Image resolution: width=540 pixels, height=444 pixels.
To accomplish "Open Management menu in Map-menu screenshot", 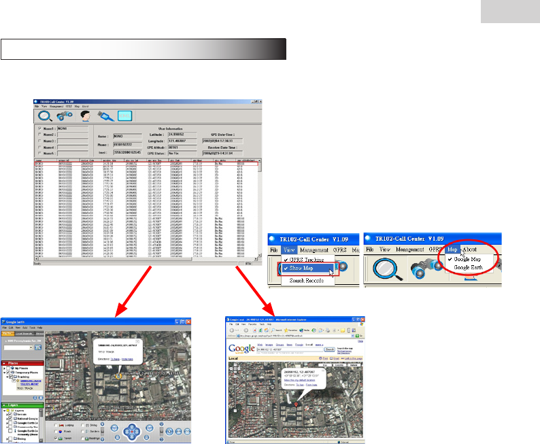I will (409, 249).
